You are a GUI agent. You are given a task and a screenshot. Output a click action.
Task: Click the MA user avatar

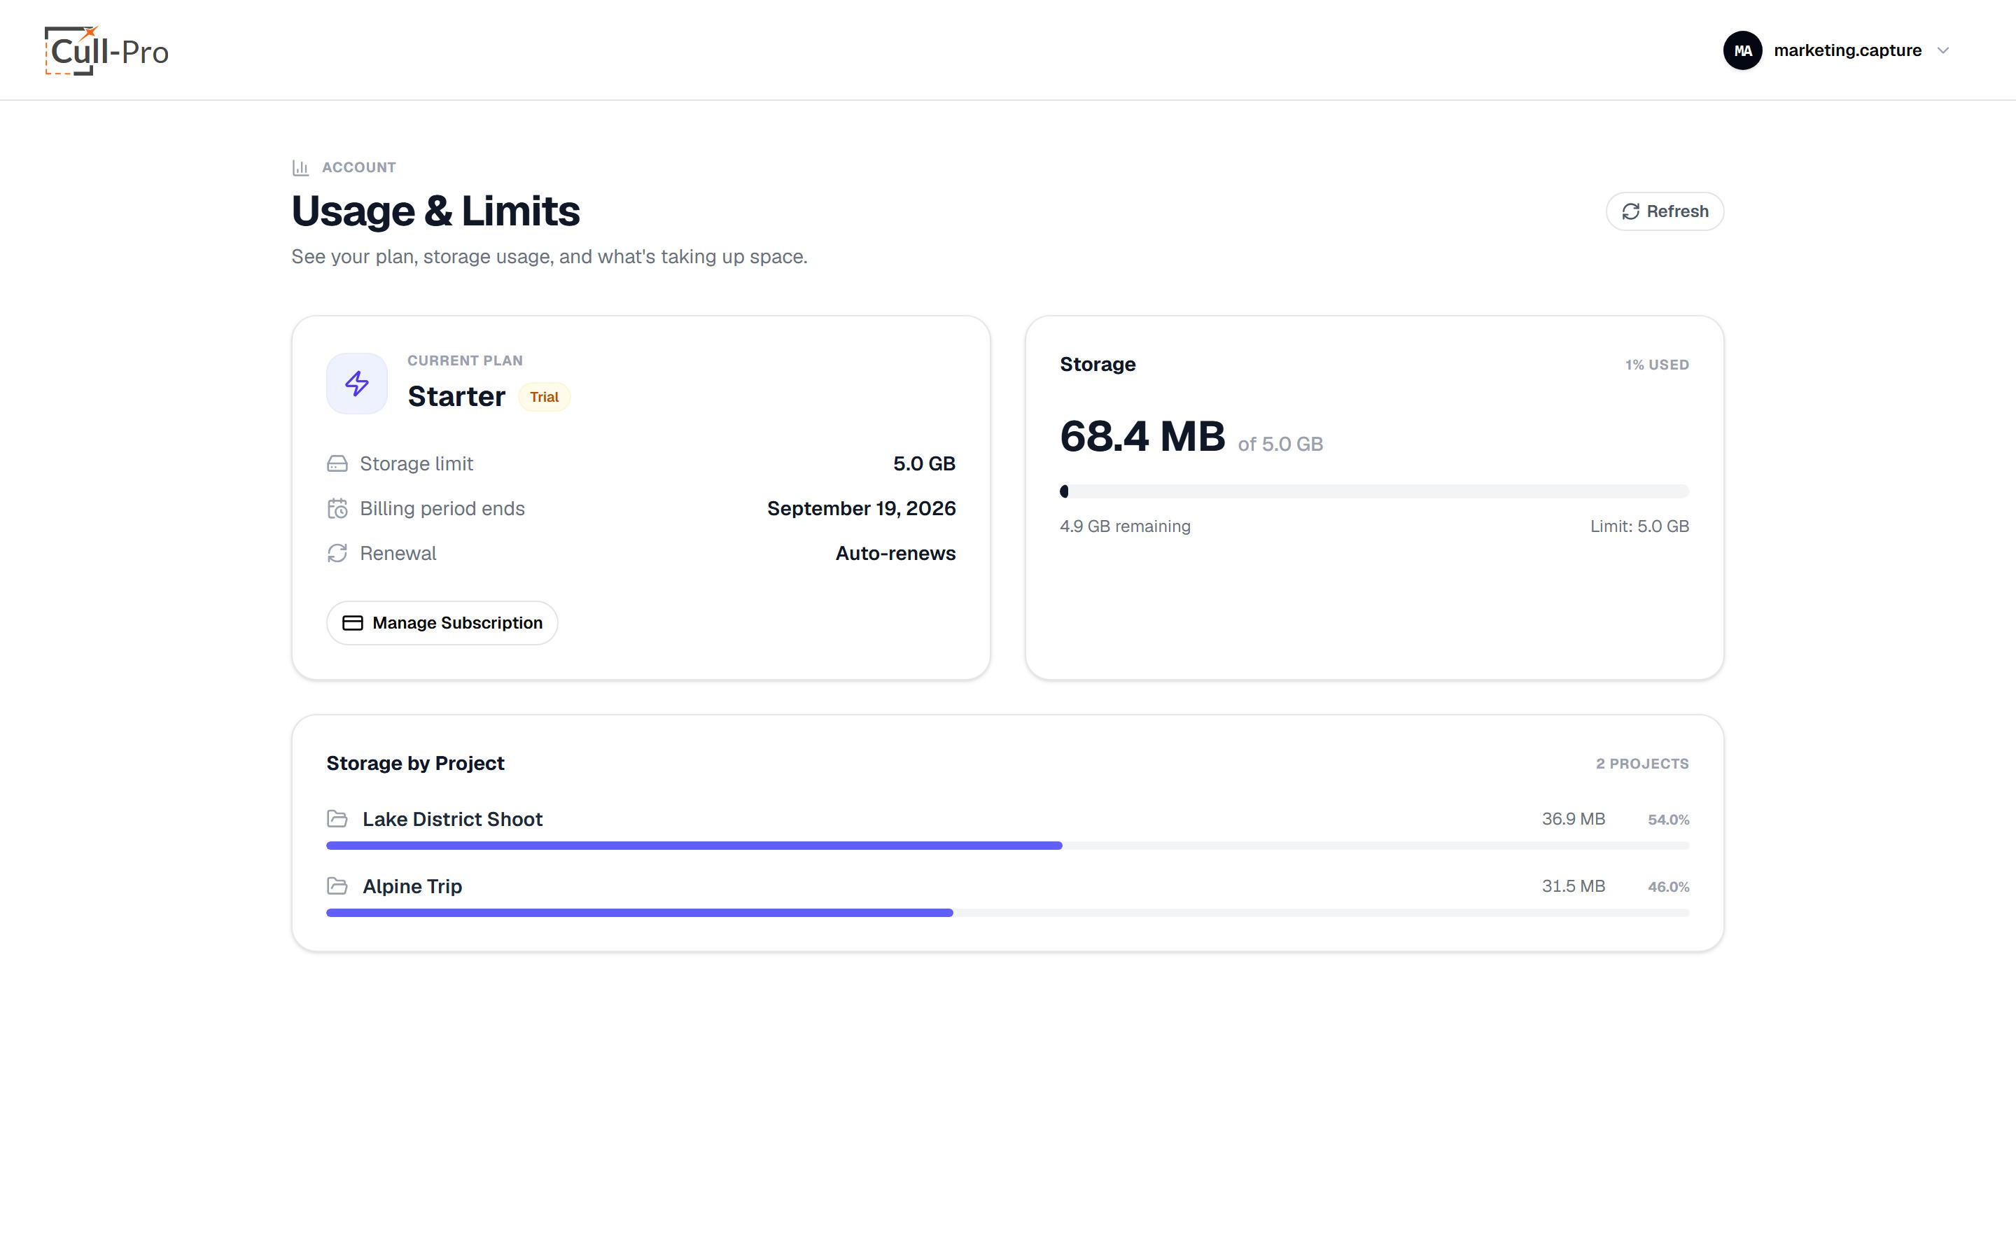tap(1742, 51)
